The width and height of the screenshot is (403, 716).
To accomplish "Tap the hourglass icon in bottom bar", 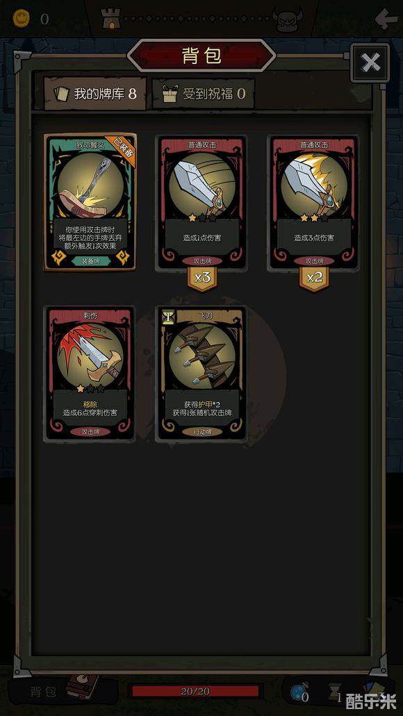I will pyautogui.click(x=336, y=692).
